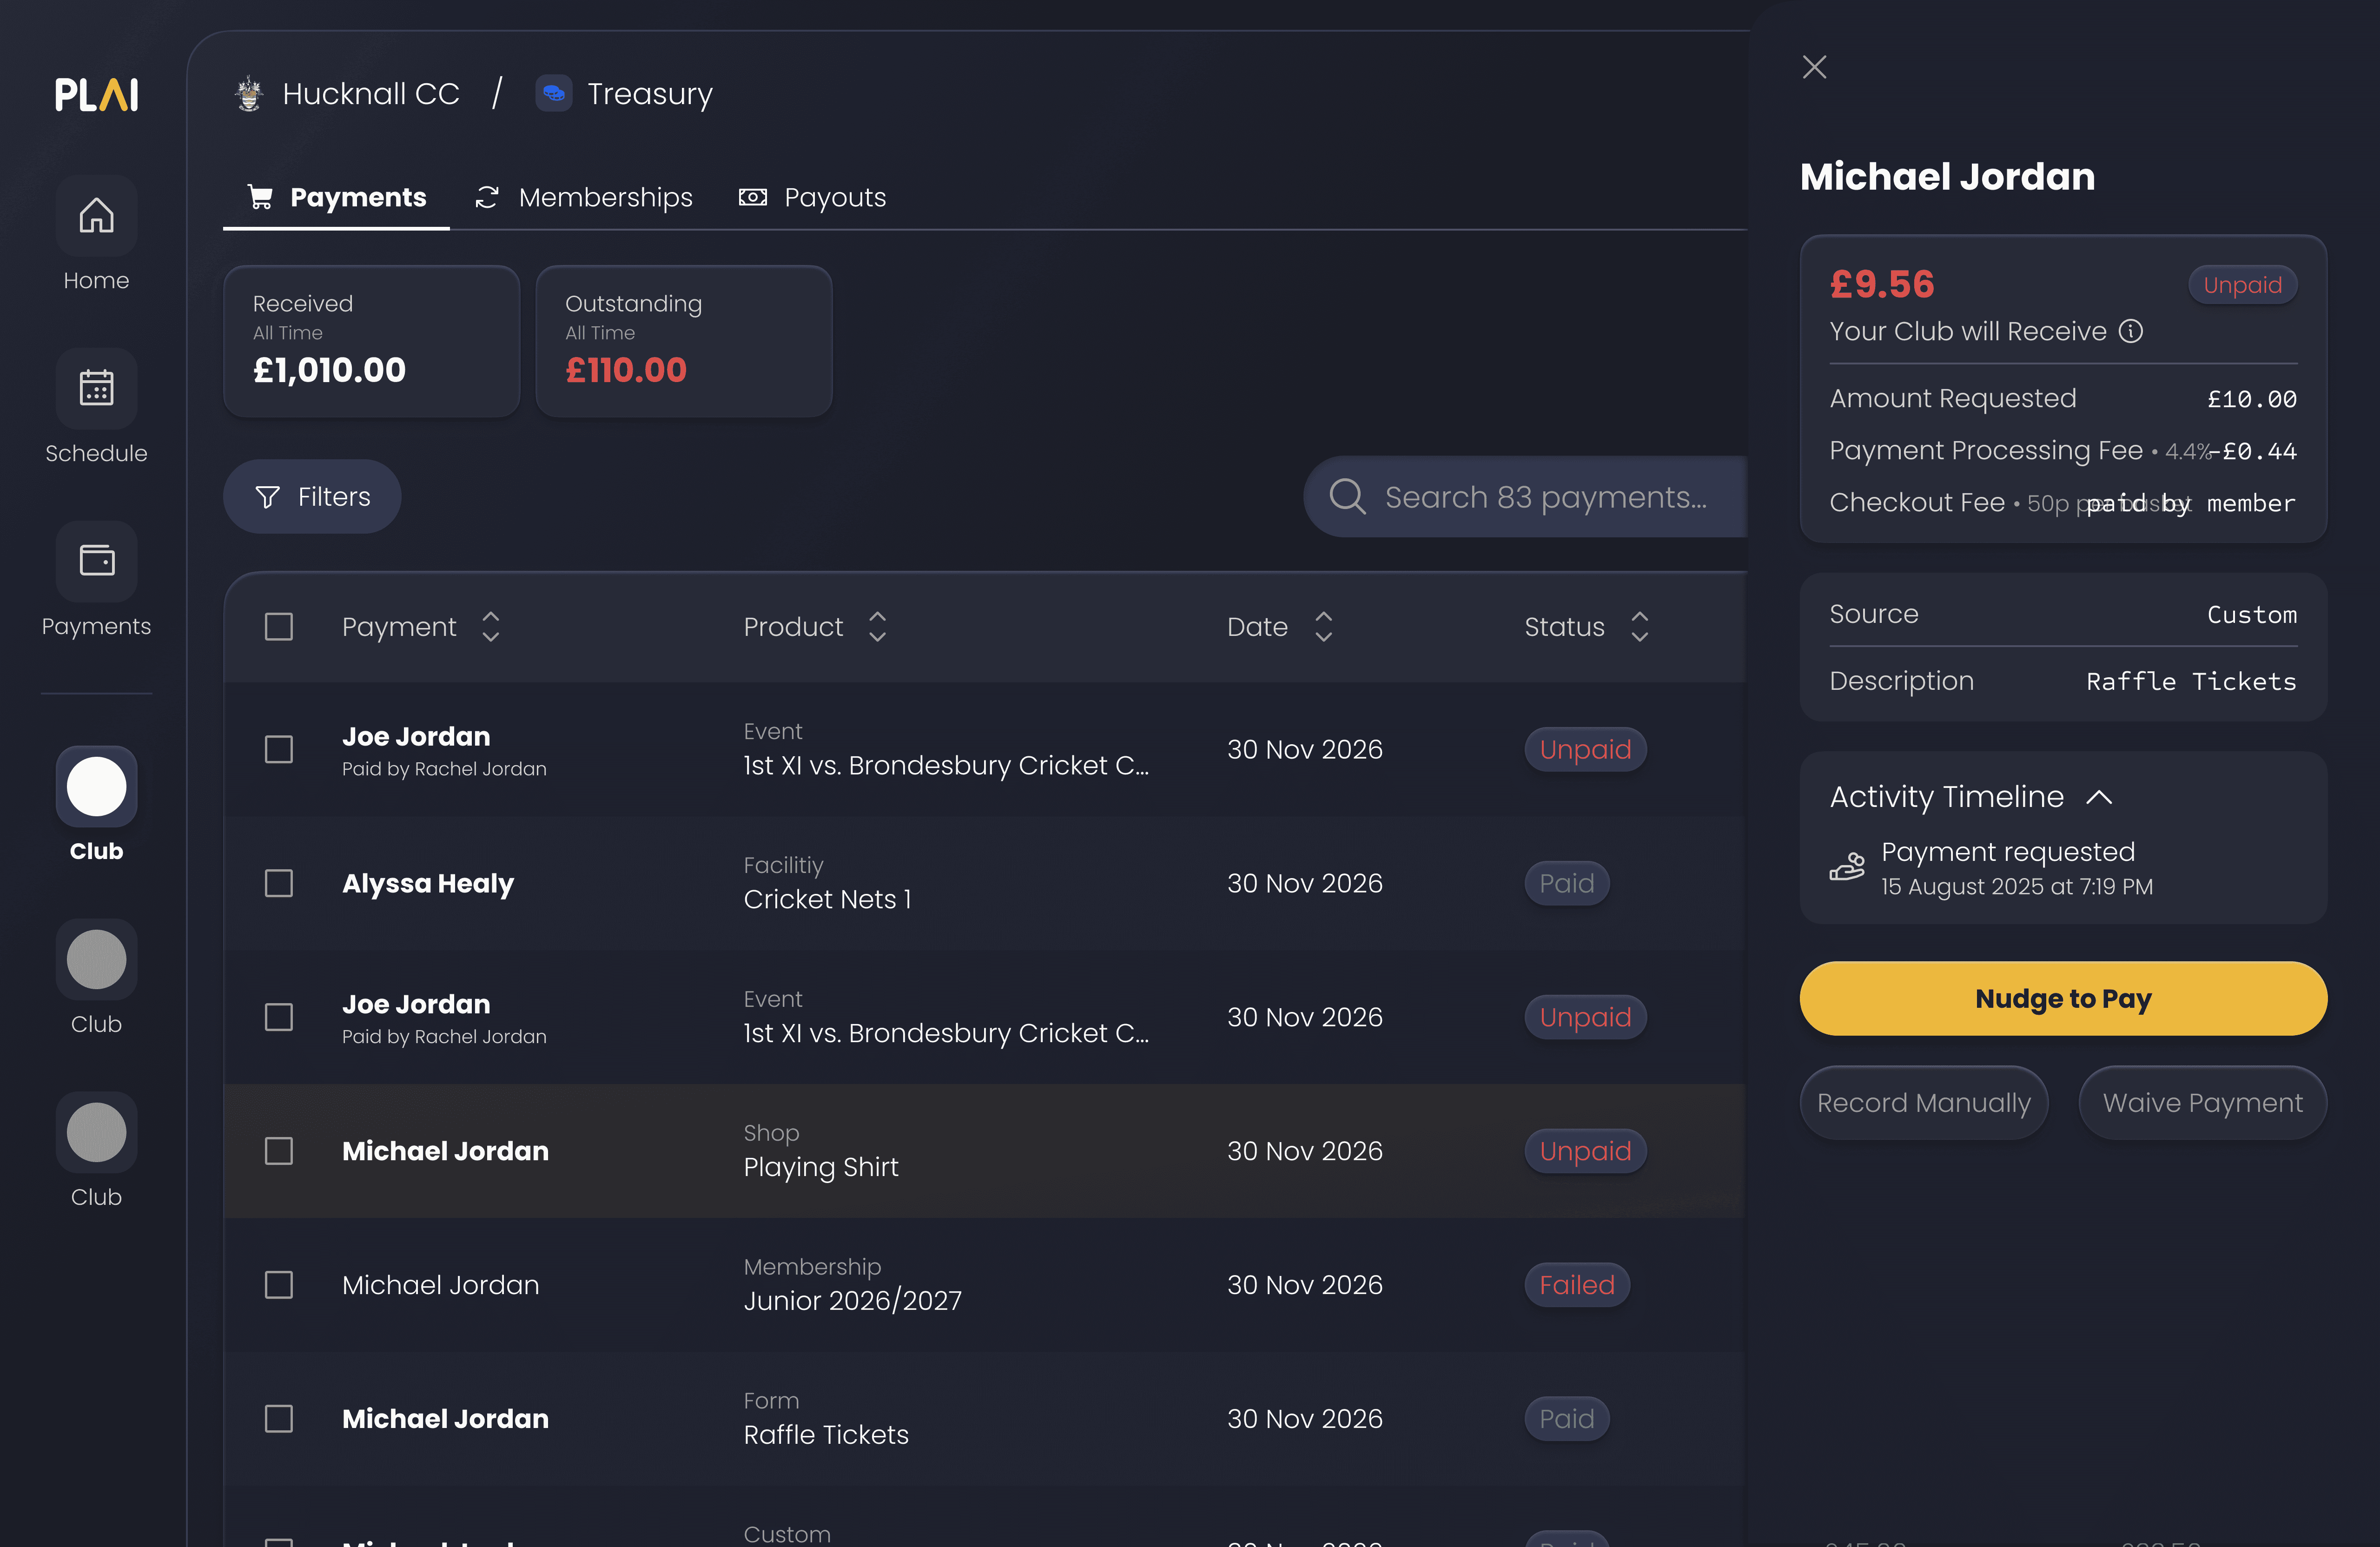
Task: Click the Treasury icon in breadcrumb
Action: point(553,94)
